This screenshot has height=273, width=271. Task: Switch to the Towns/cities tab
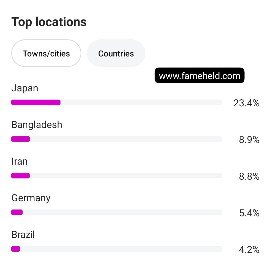tap(46, 53)
